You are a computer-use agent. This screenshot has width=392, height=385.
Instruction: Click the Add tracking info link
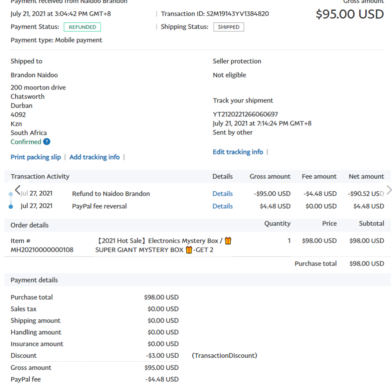click(x=94, y=157)
